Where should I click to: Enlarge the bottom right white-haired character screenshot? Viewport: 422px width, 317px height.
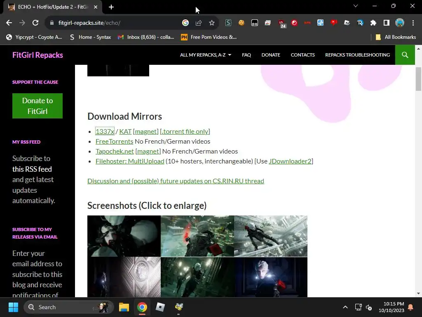pos(271,277)
